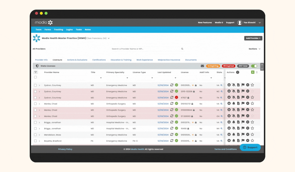
Task: Toggle the green switch in State Licenses header
Action: (254, 66)
